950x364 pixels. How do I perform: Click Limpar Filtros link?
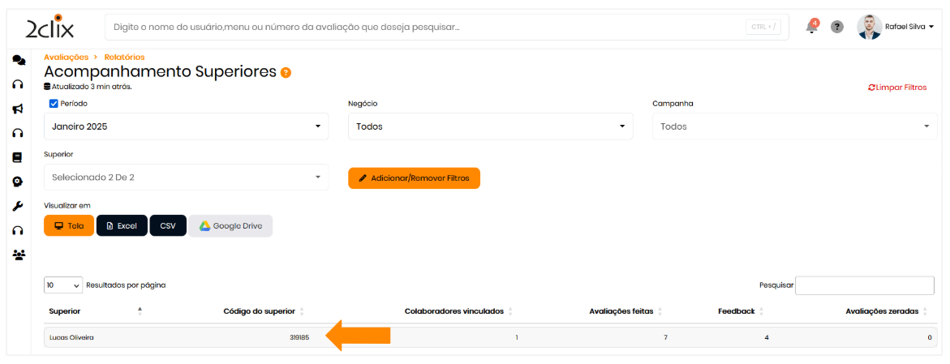(x=897, y=88)
